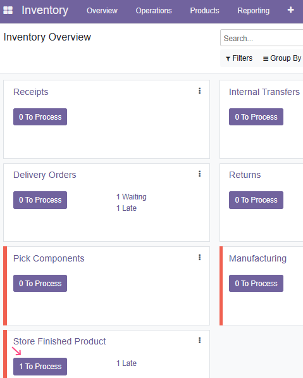
Task: Click the plus icon in top navbar
Action: tap(291, 10)
